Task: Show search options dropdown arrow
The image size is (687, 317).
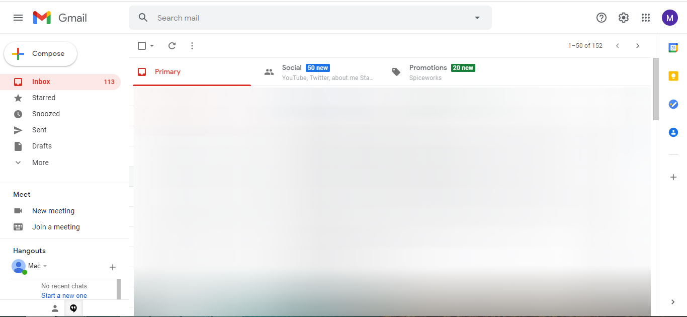Action: tap(477, 18)
